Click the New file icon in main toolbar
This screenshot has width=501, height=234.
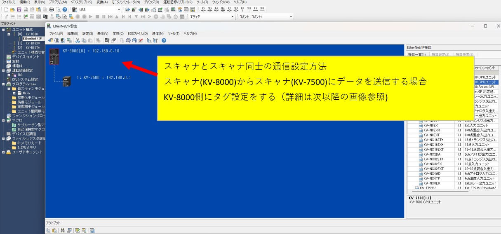coord(7,9)
